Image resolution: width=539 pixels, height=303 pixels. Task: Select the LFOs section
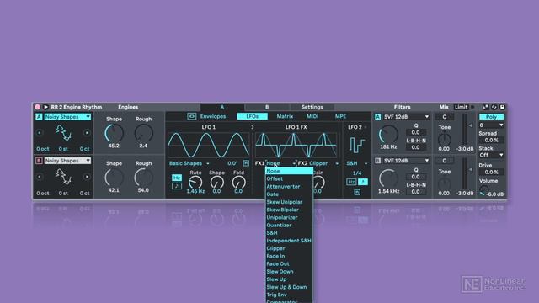click(253, 116)
